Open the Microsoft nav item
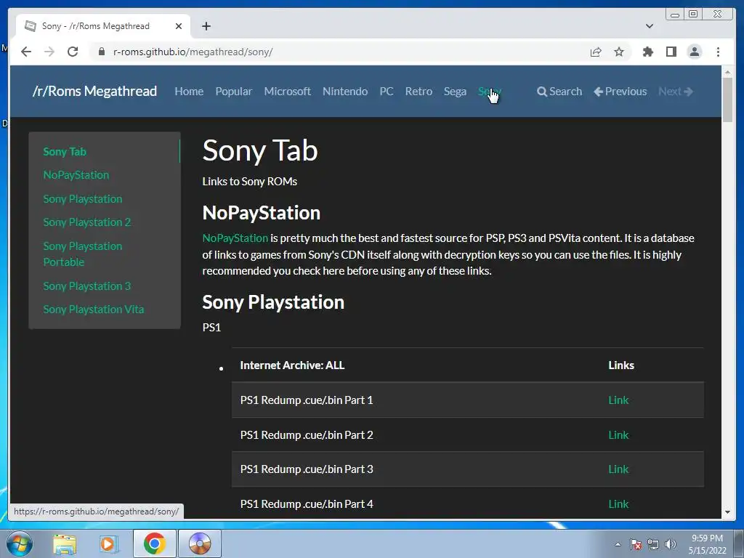This screenshot has height=558, width=744. coord(287,92)
